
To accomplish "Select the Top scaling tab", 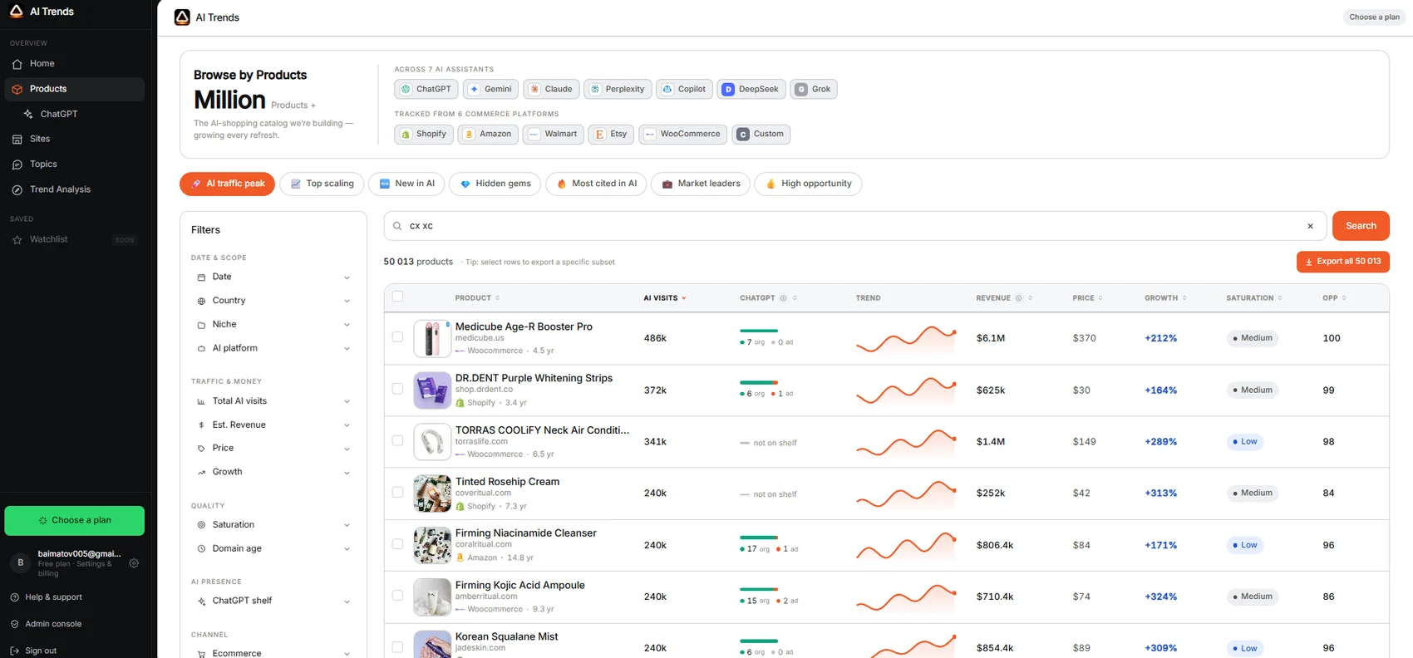I will click(x=322, y=184).
